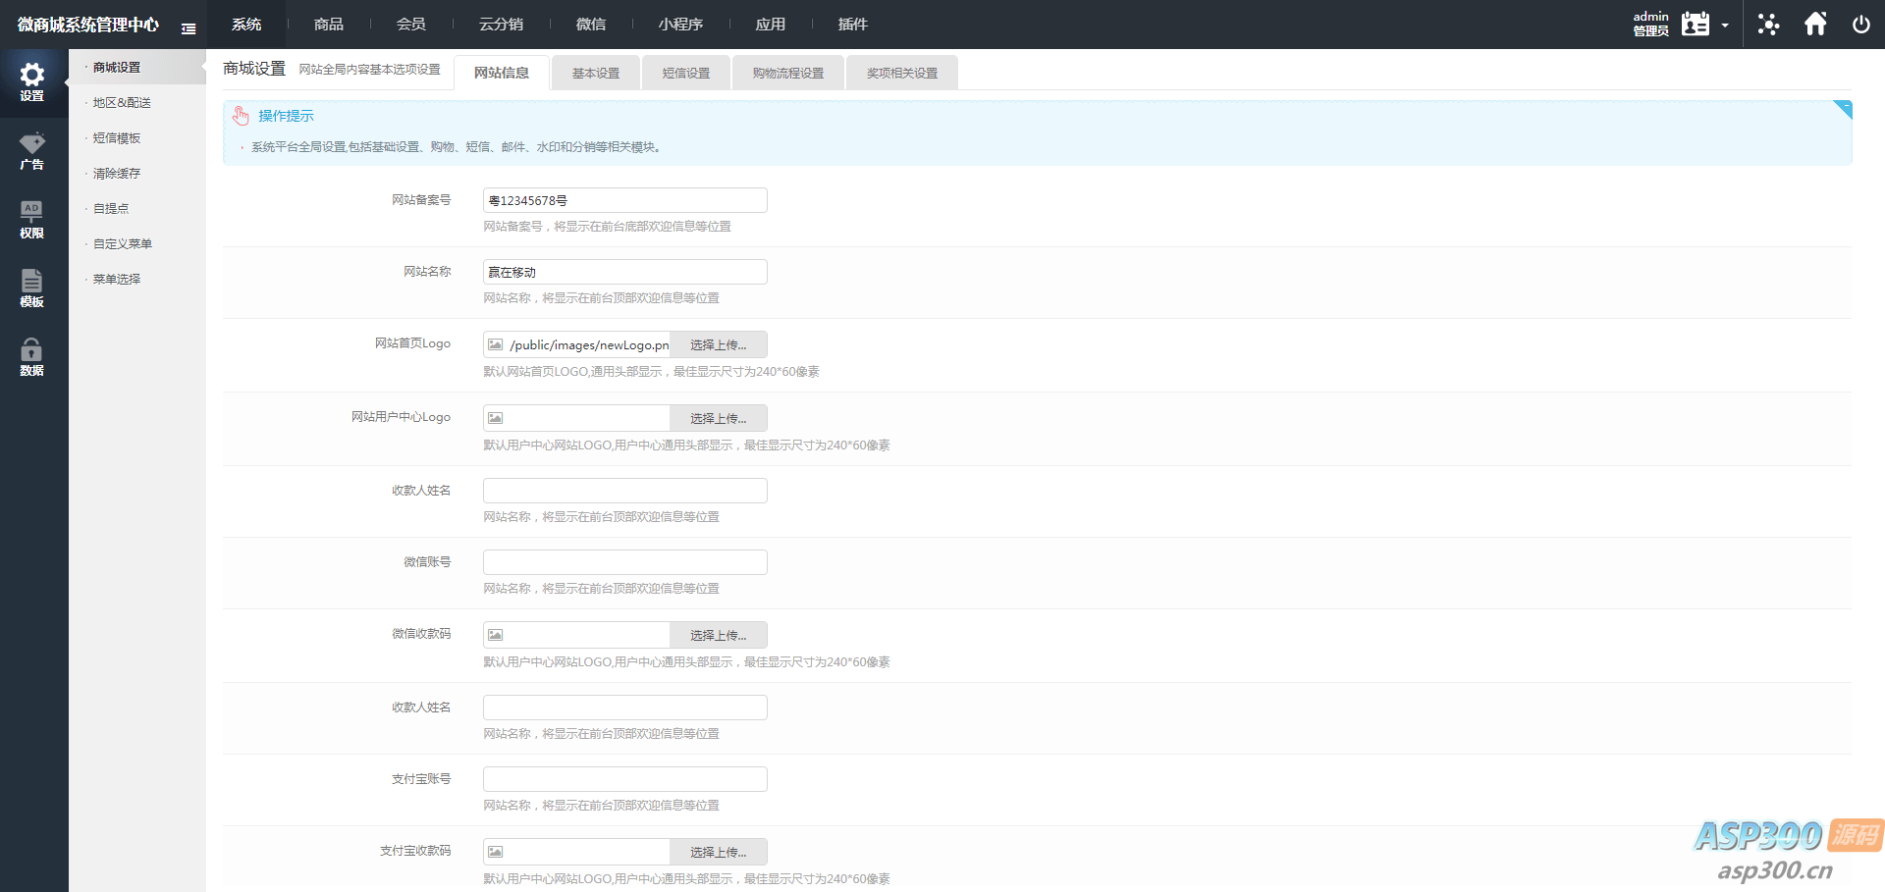Focus the 网站名称 input field
The image size is (1885, 892).
point(625,272)
